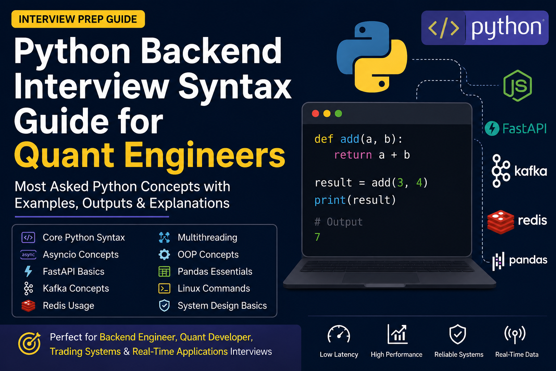Click the "return a + b" code line
The height and width of the screenshot is (371, 556).
pyautogui.click(x=372, y=155)
